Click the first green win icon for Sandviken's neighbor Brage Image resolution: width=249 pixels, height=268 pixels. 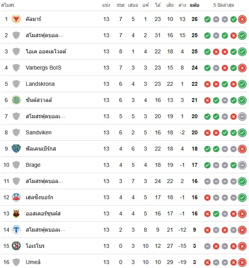pos(207,165)
